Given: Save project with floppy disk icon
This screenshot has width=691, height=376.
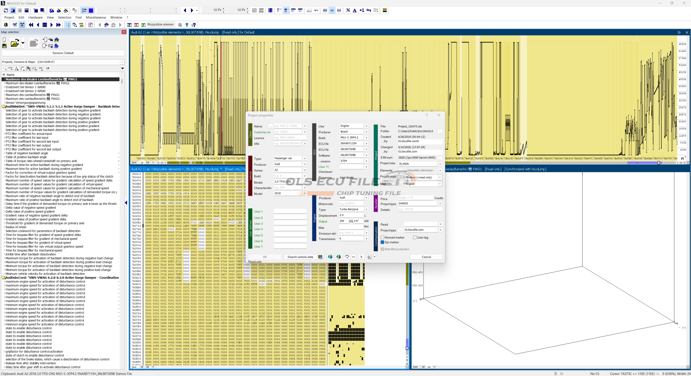Looking at the screenshot, I should [x=4, y=46].
